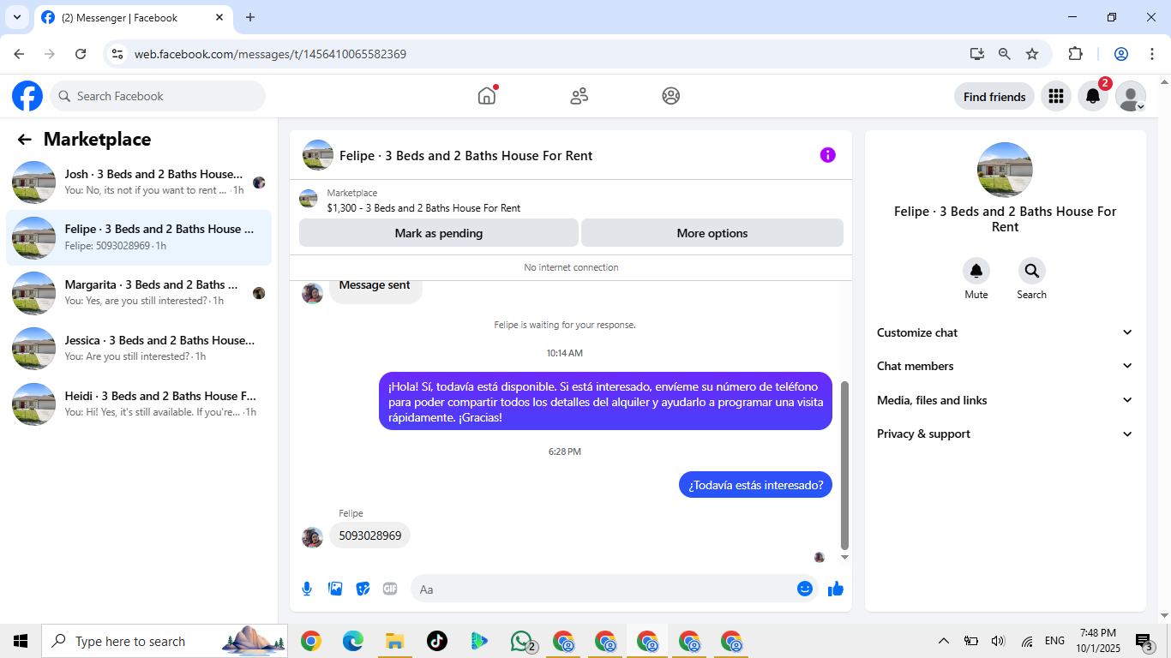This screenshot has width=1171, height=658.
Task: Close the Messenger browser tab
Action: [x=219, y=17]
